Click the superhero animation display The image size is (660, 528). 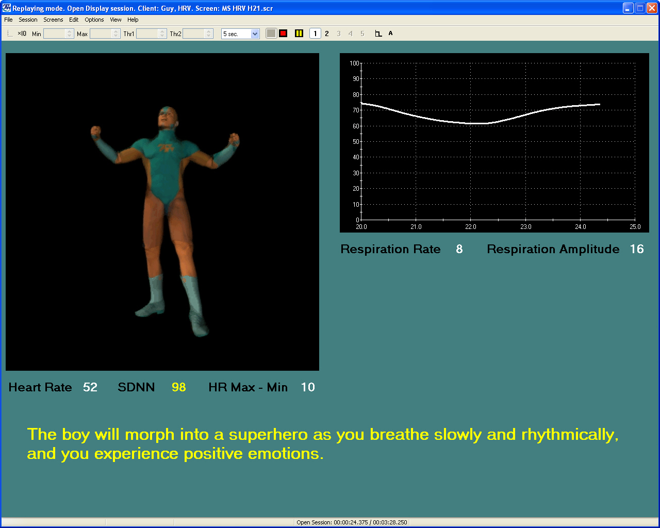tap(162, 211)
